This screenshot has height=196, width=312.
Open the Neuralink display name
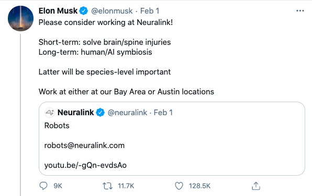tap(75, 113)
